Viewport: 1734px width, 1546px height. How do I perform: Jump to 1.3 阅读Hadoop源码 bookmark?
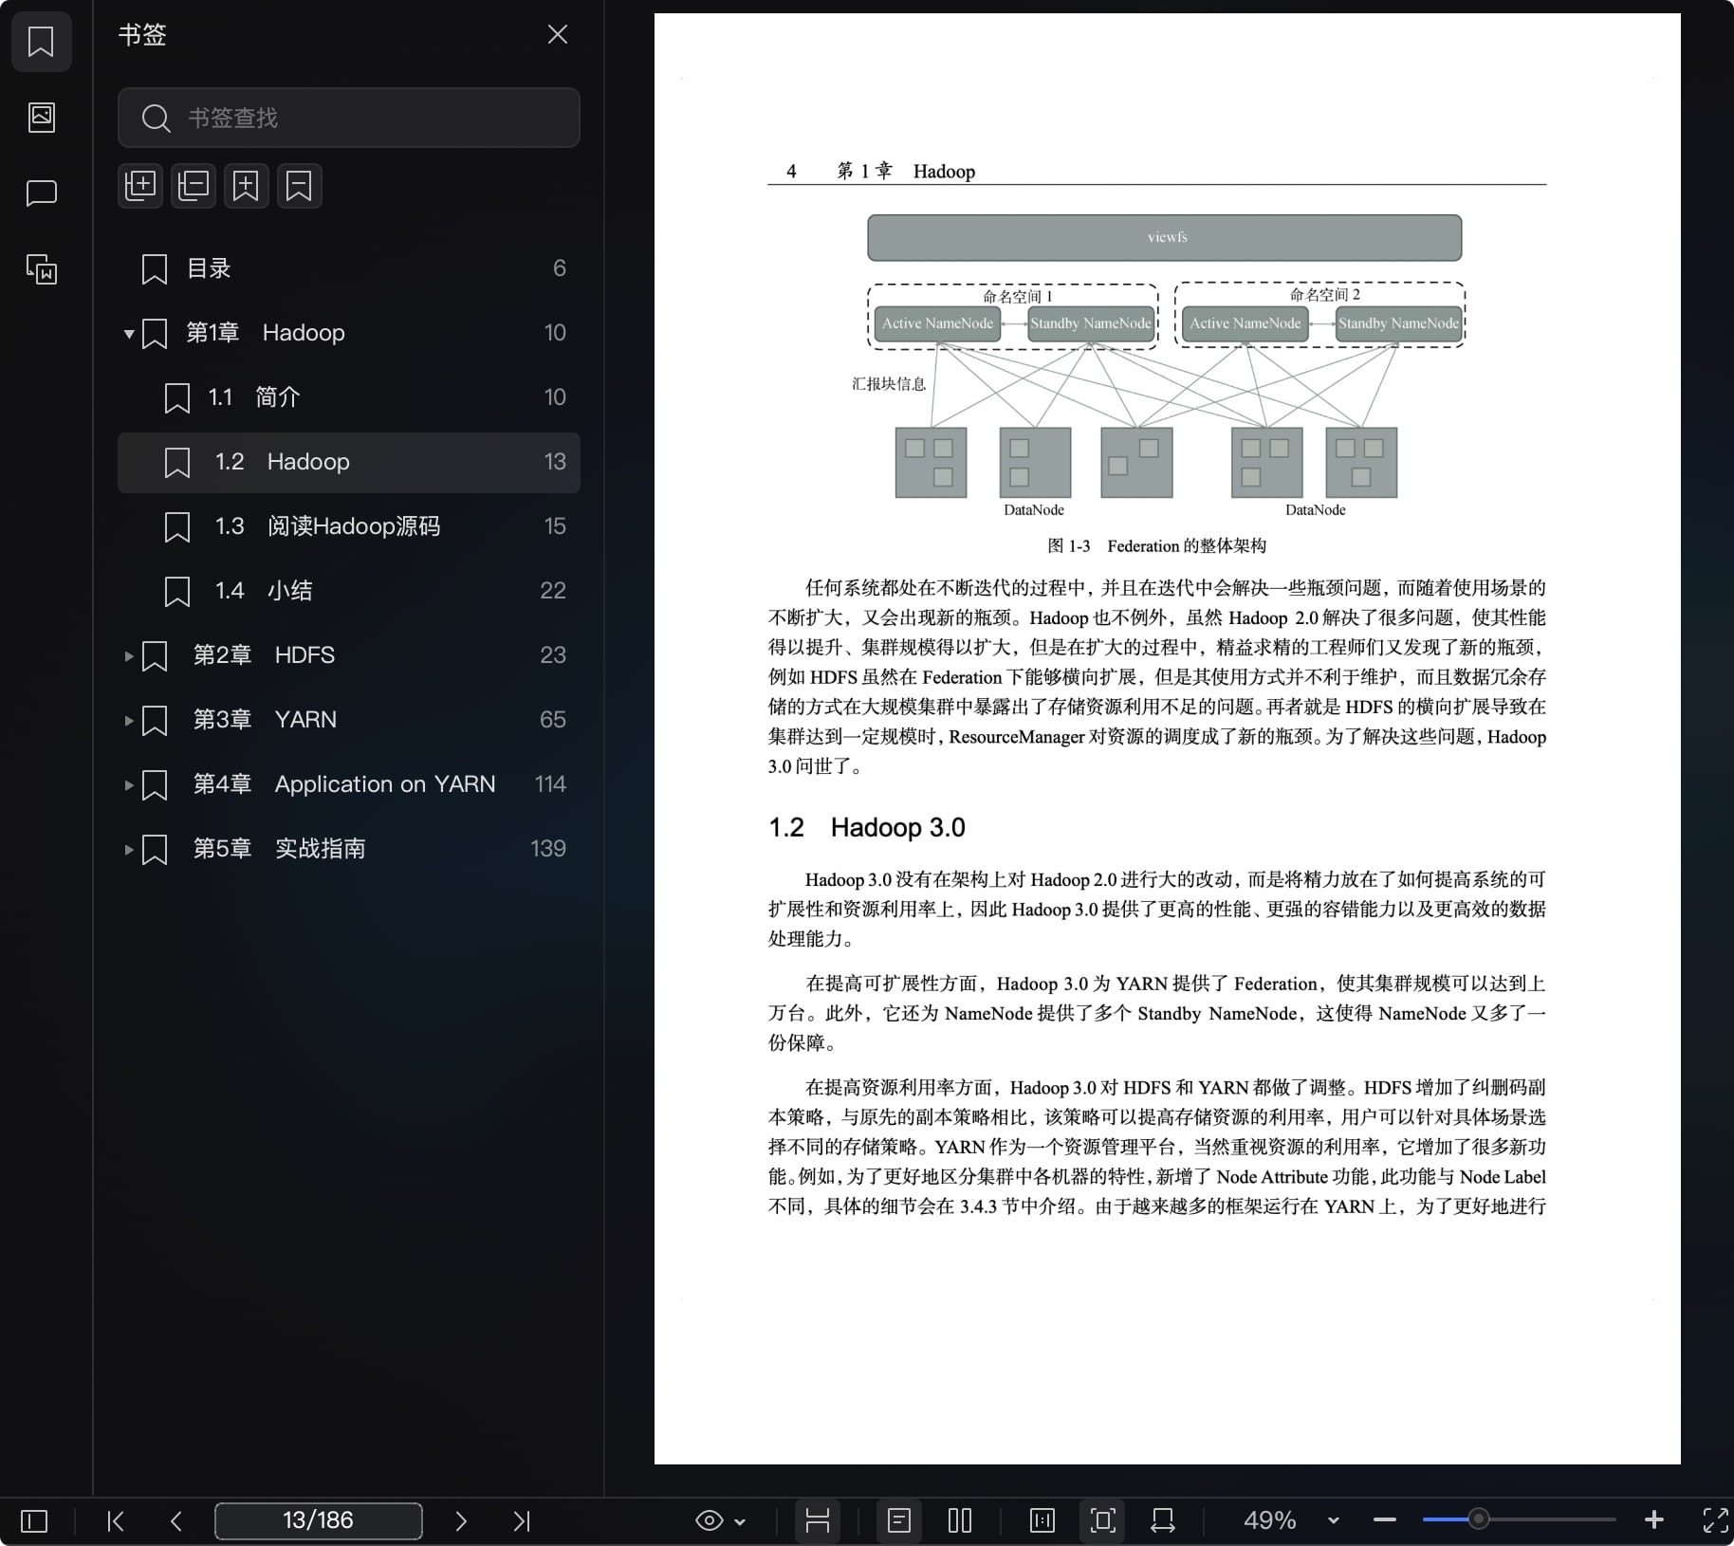click(x=349, y=526)
